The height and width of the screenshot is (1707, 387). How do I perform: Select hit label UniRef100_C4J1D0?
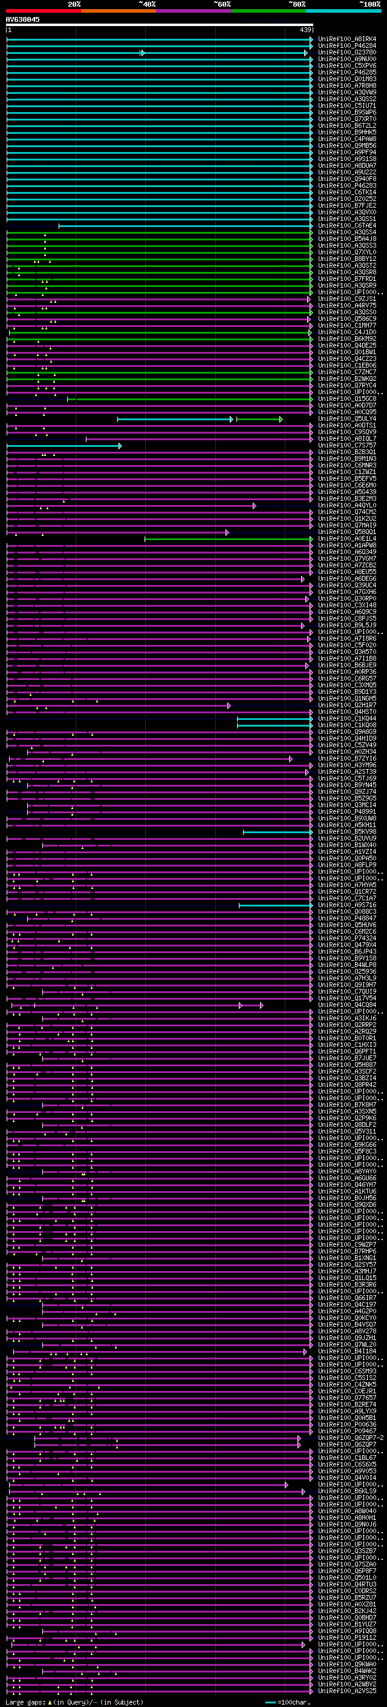click(346, 332)
